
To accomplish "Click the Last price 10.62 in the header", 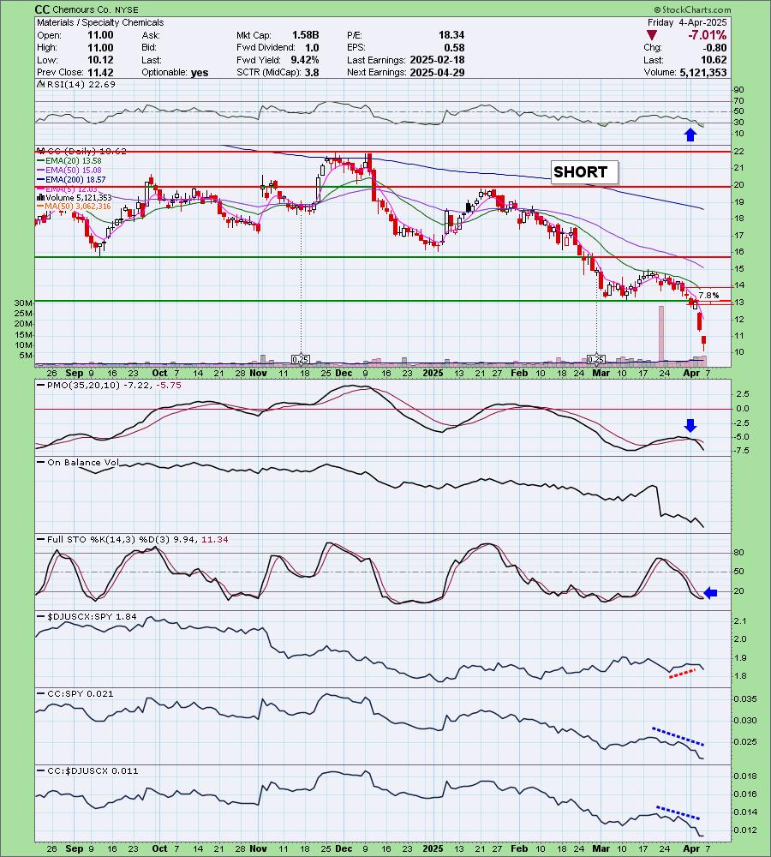I will 714,60.
